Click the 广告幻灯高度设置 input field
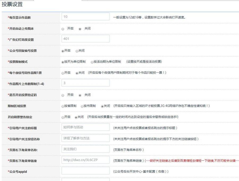Viewport: 239px width, 181px height. 85,38
